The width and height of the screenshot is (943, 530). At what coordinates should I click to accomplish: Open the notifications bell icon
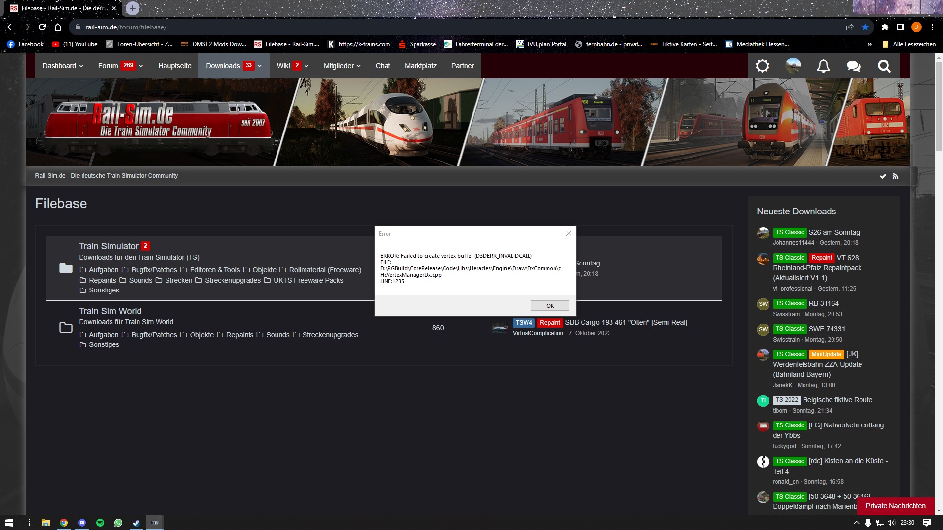(x=823, y=66)
